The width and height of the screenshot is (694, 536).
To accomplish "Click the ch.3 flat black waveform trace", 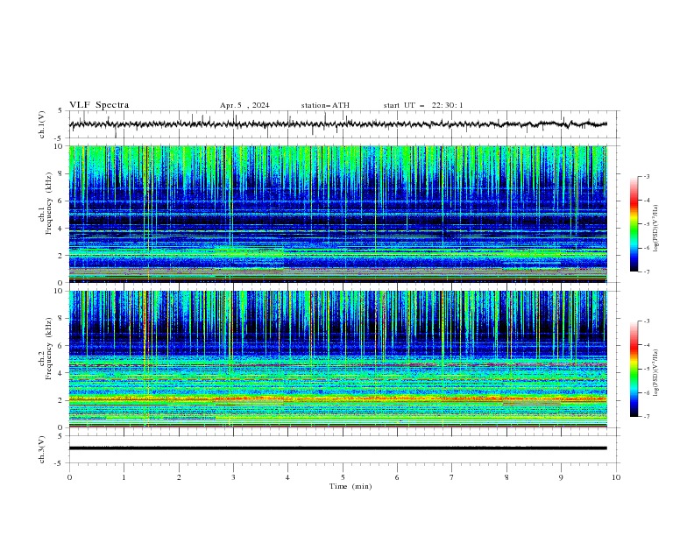I will point(338,448).
